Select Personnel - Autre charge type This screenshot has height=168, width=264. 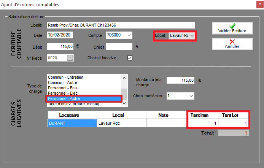(84, 98)
